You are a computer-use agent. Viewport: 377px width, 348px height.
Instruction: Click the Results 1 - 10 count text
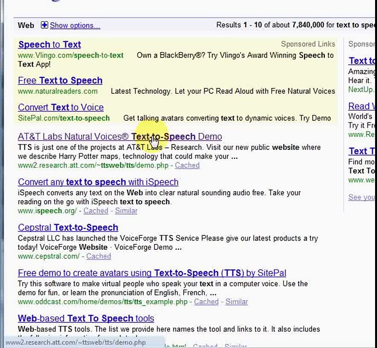pyautogui.click(x=295, y=25)
